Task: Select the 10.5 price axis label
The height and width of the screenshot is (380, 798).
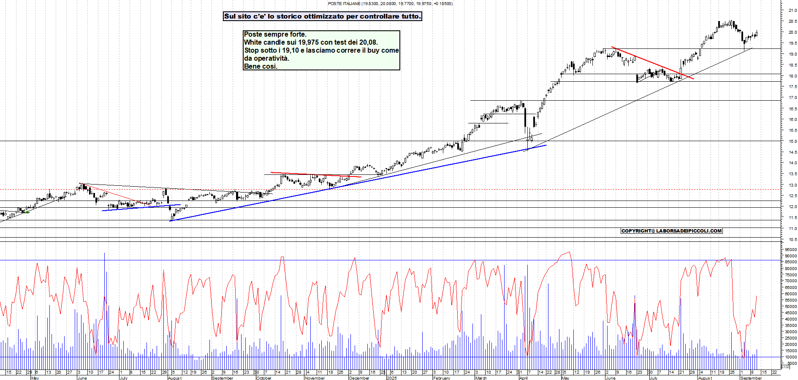Action: pyautogui.click(x=793, y=240)
